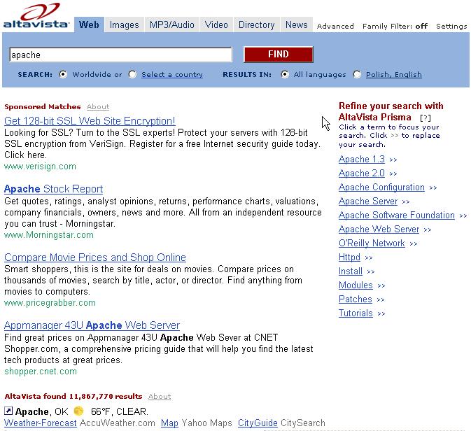Click >> next to Apache Configuration

click(x=433, y=188)
